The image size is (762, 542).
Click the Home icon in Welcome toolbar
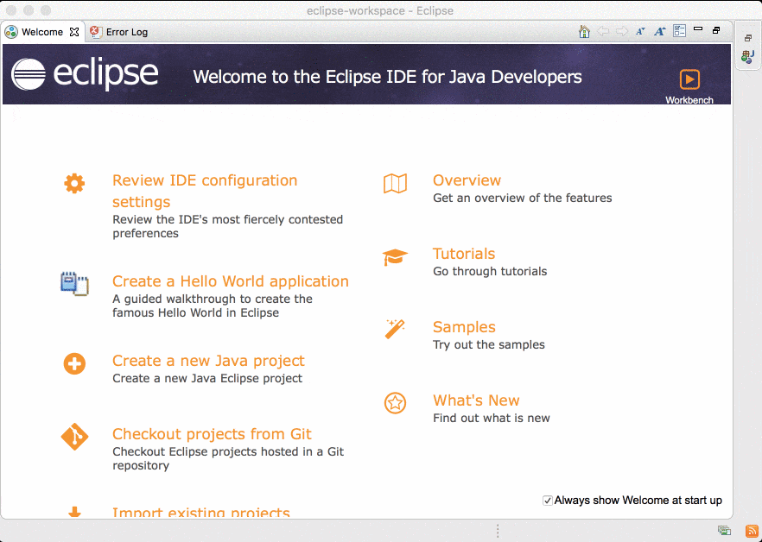point(584,32)
